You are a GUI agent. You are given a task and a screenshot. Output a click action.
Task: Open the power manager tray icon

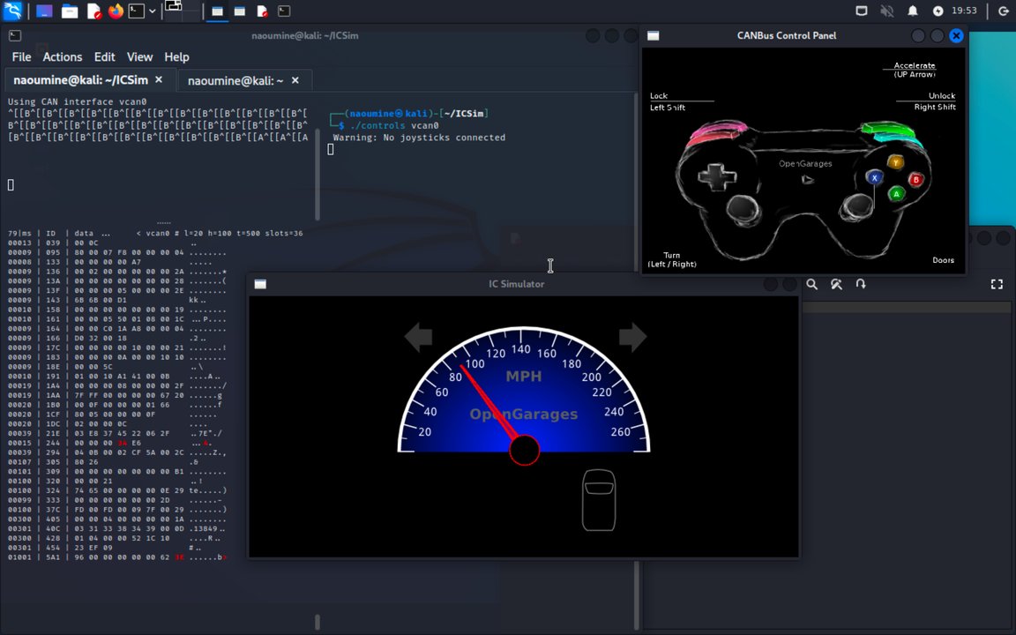click(x=938, y=11)
